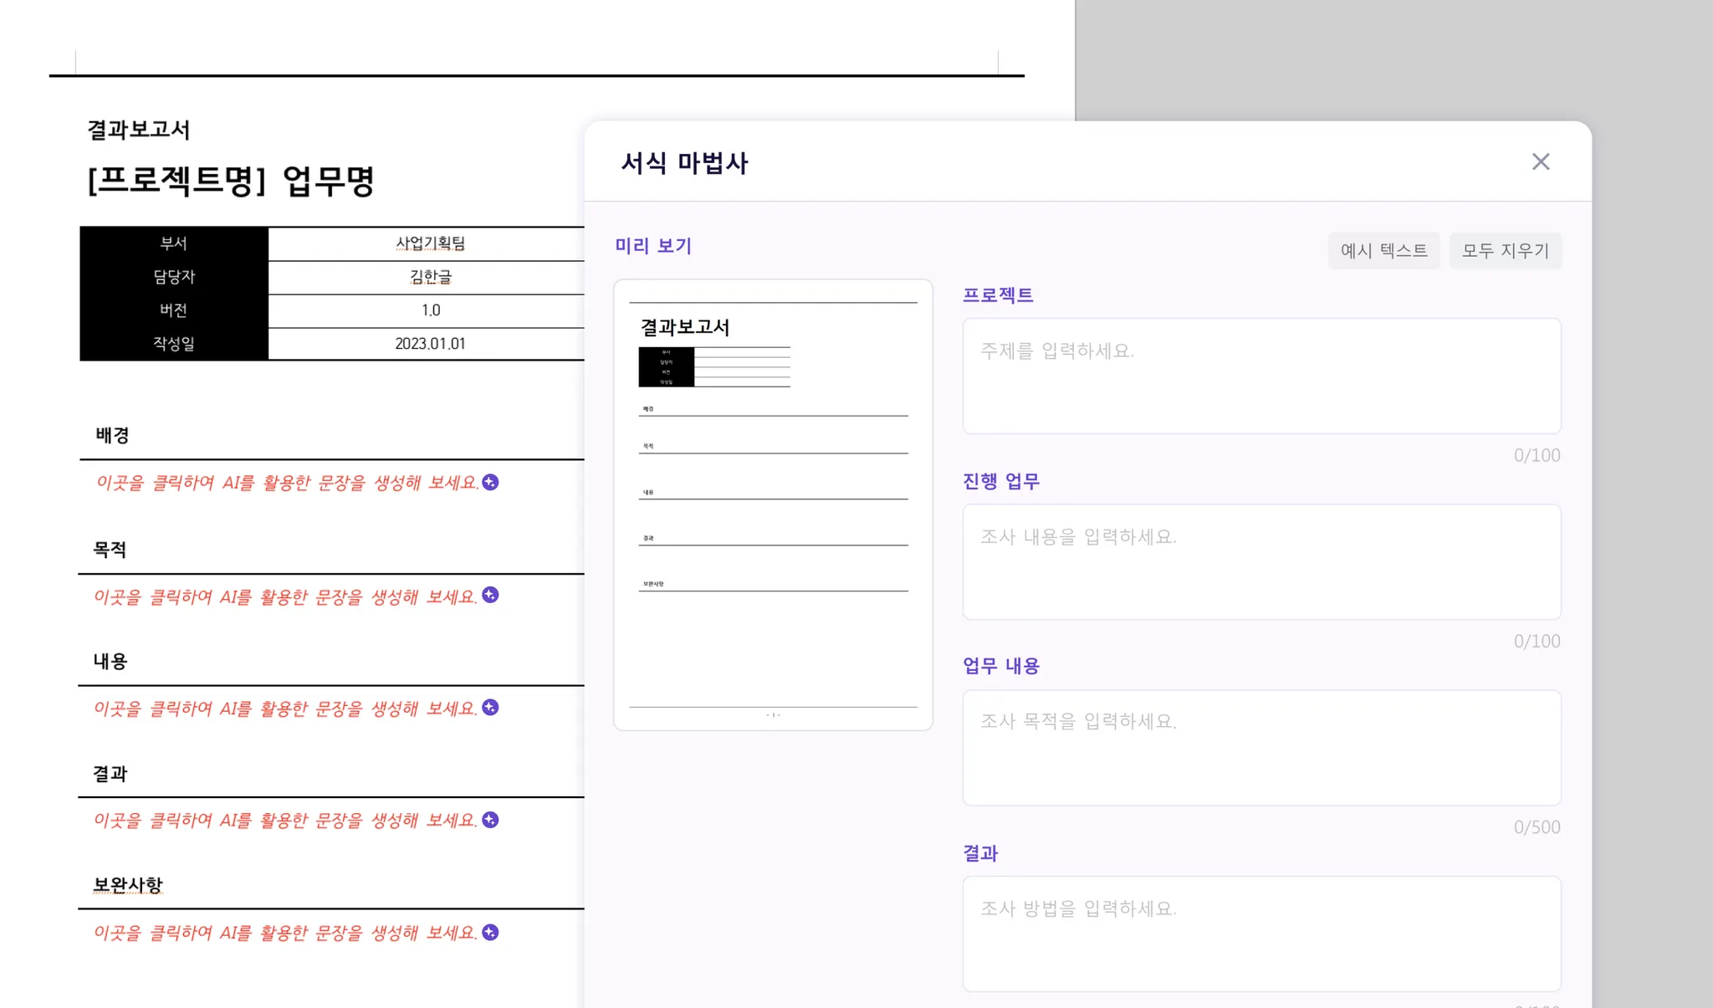Click AI sparkle icon under 목적 section
This screenshot has height=1008, width=1713.
pyautogui.click(x=491, y=596)
